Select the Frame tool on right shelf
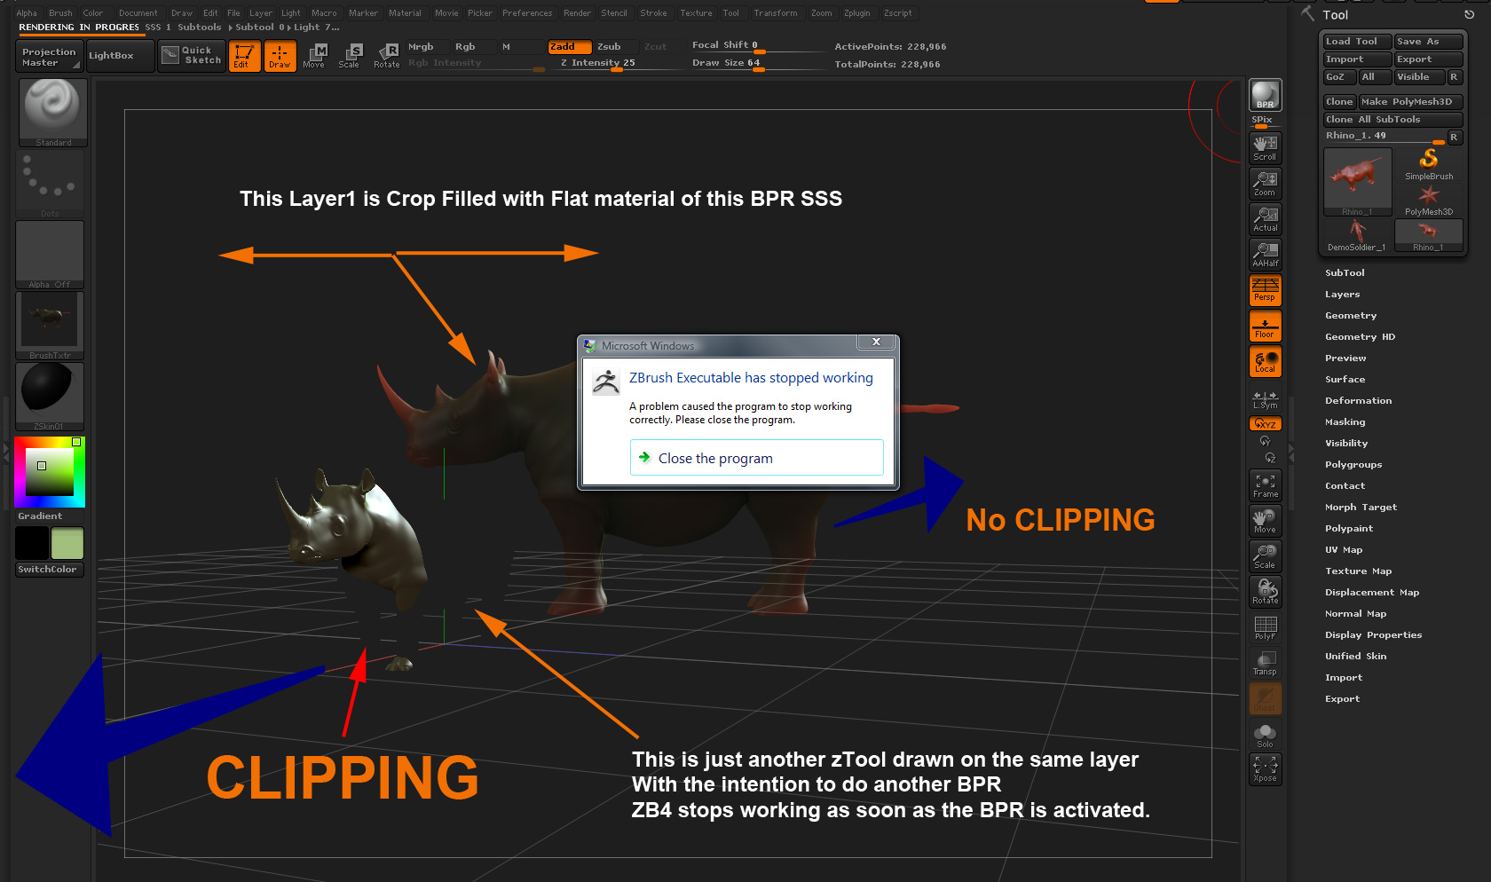Viewport: 1491px width, 882px height. coord(1264,484)
